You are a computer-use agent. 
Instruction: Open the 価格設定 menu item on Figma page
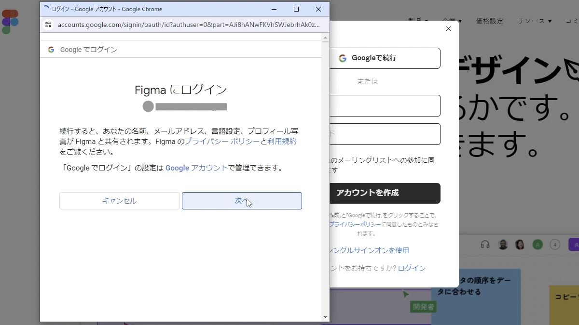tap(489, 21)
